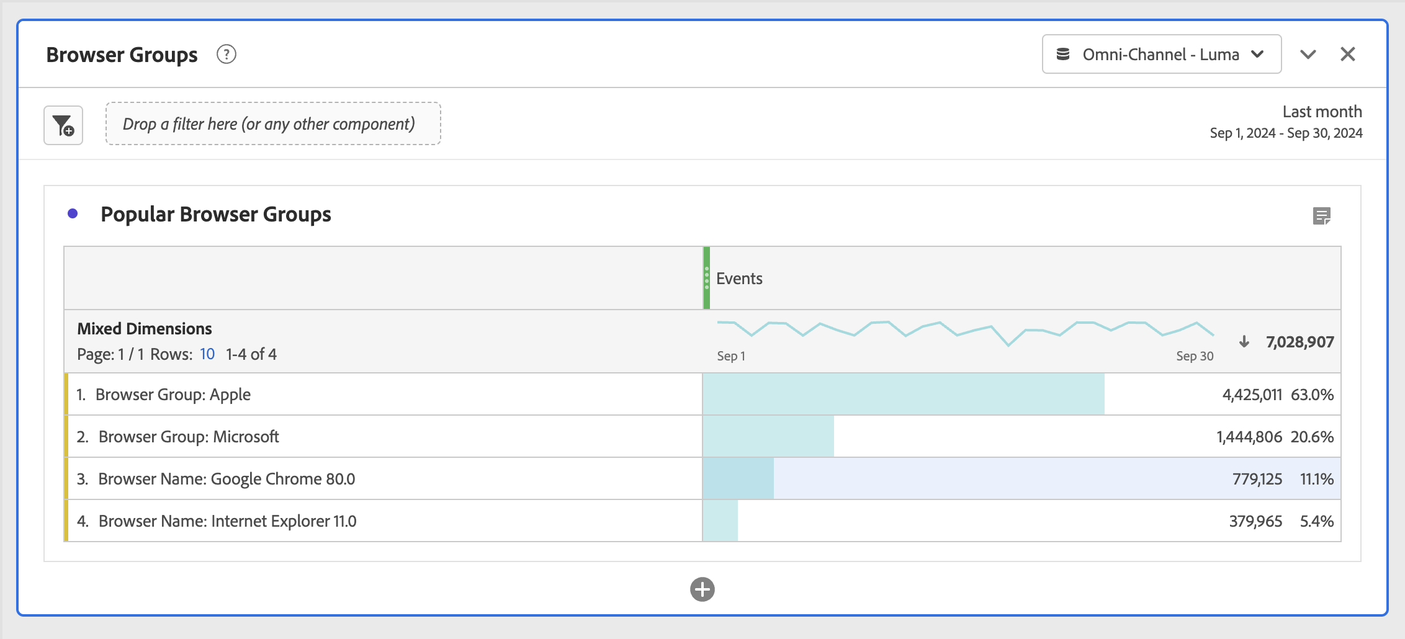Click the purple dot beside Popular Browser Groups
The height and width of the screenshot is (639, 1405).
point(73,214)
